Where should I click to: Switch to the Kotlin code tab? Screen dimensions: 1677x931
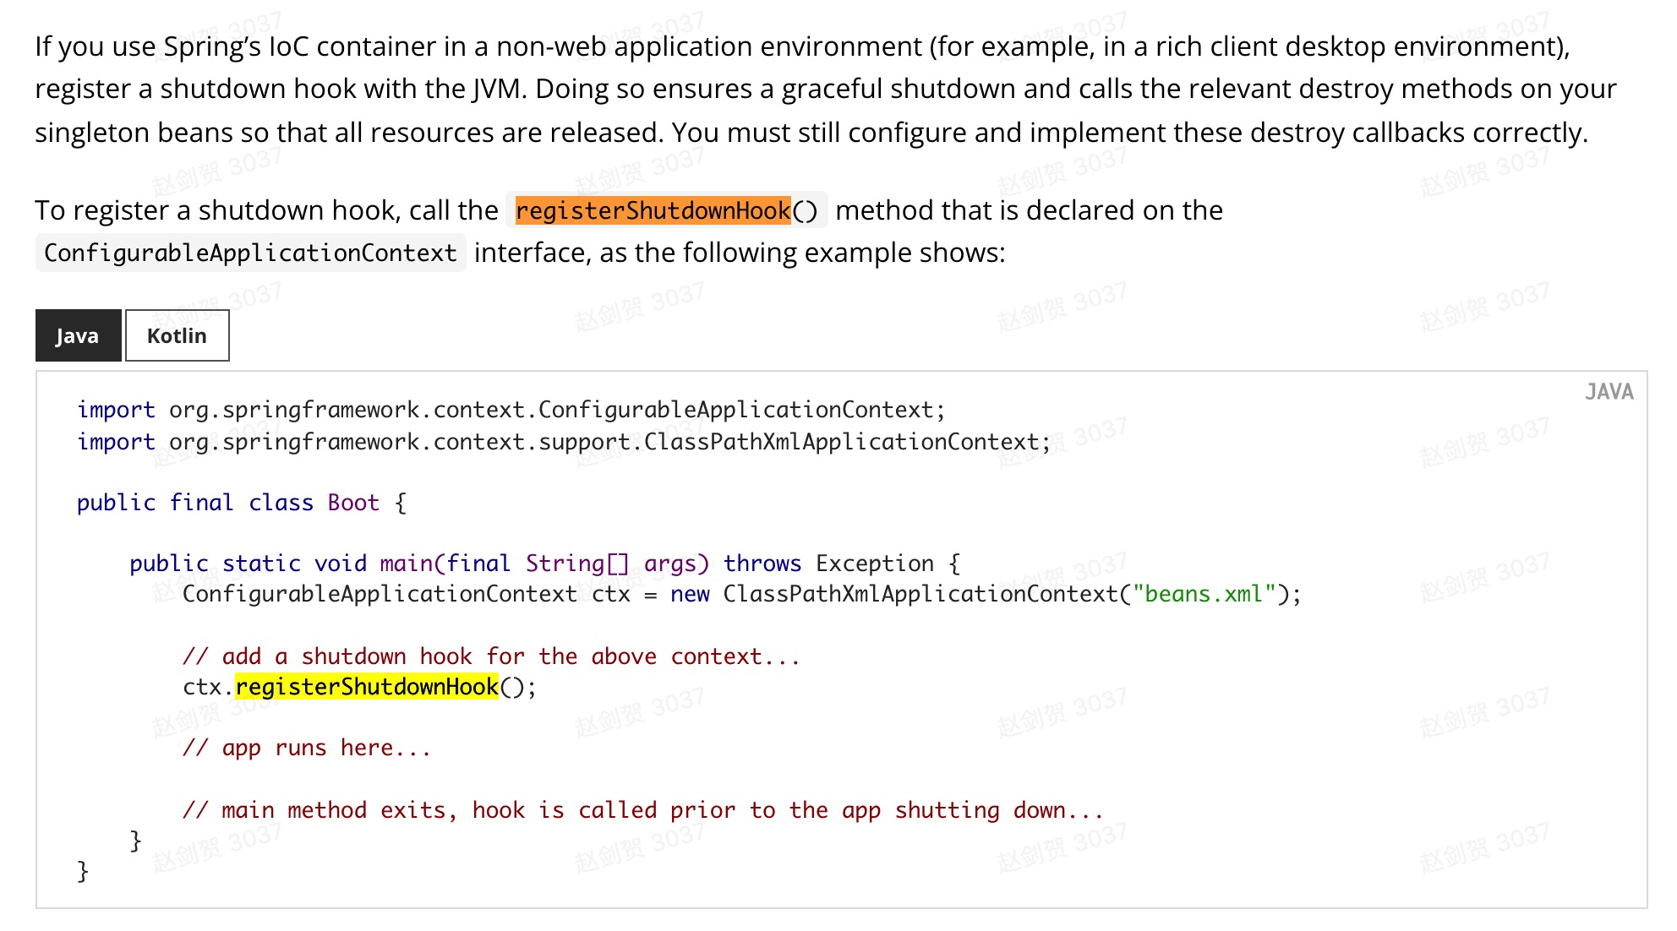[x=177, y=335]
